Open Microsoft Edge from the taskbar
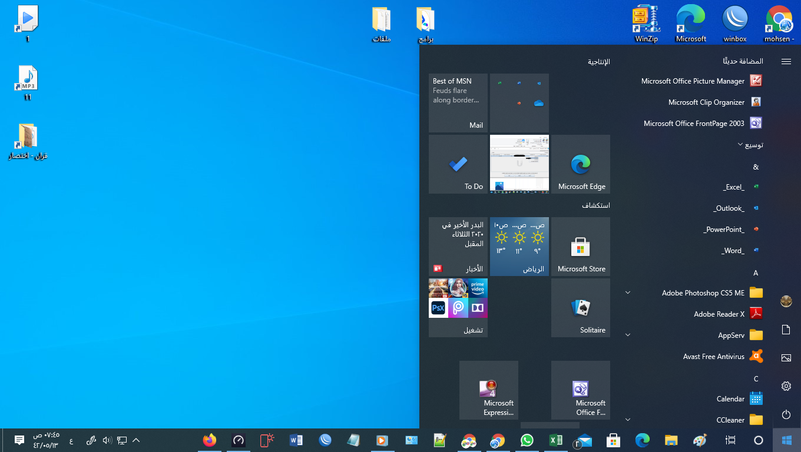This screenshot has height=452, width=801. [x=642, y=440]
